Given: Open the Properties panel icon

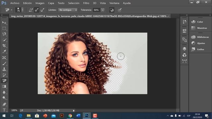Looking at the screenshot, I should (185, 30).
